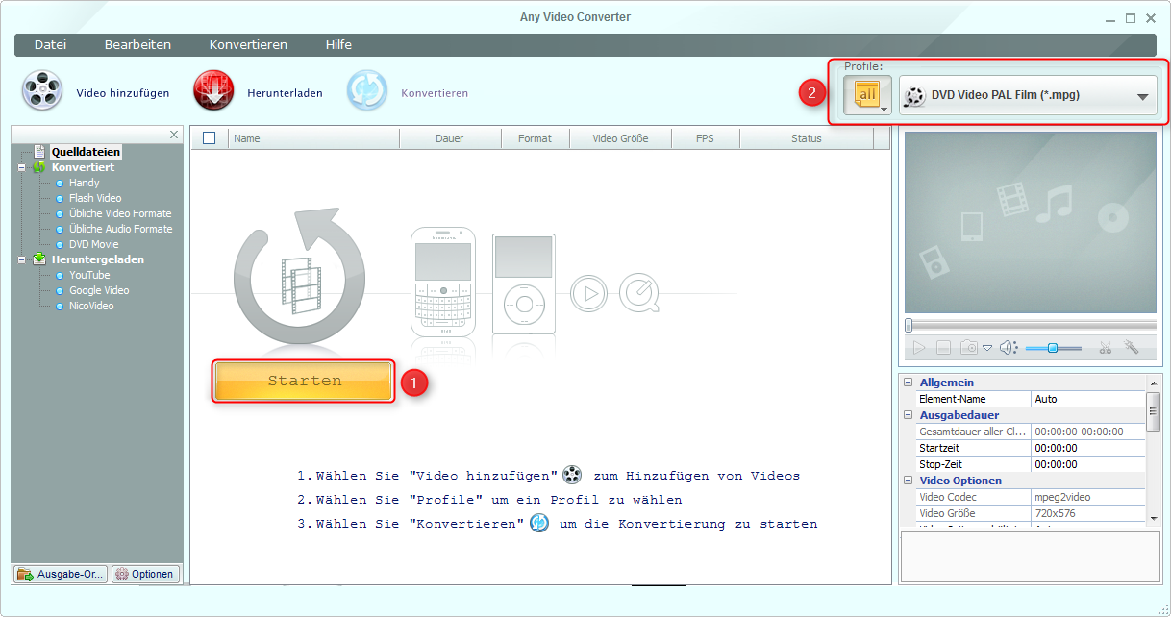
Task: Open the Herunterladen download tool
Action: pos(212,90)
